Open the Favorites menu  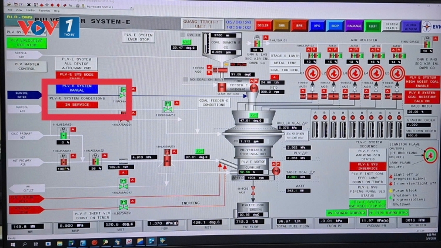44,11
